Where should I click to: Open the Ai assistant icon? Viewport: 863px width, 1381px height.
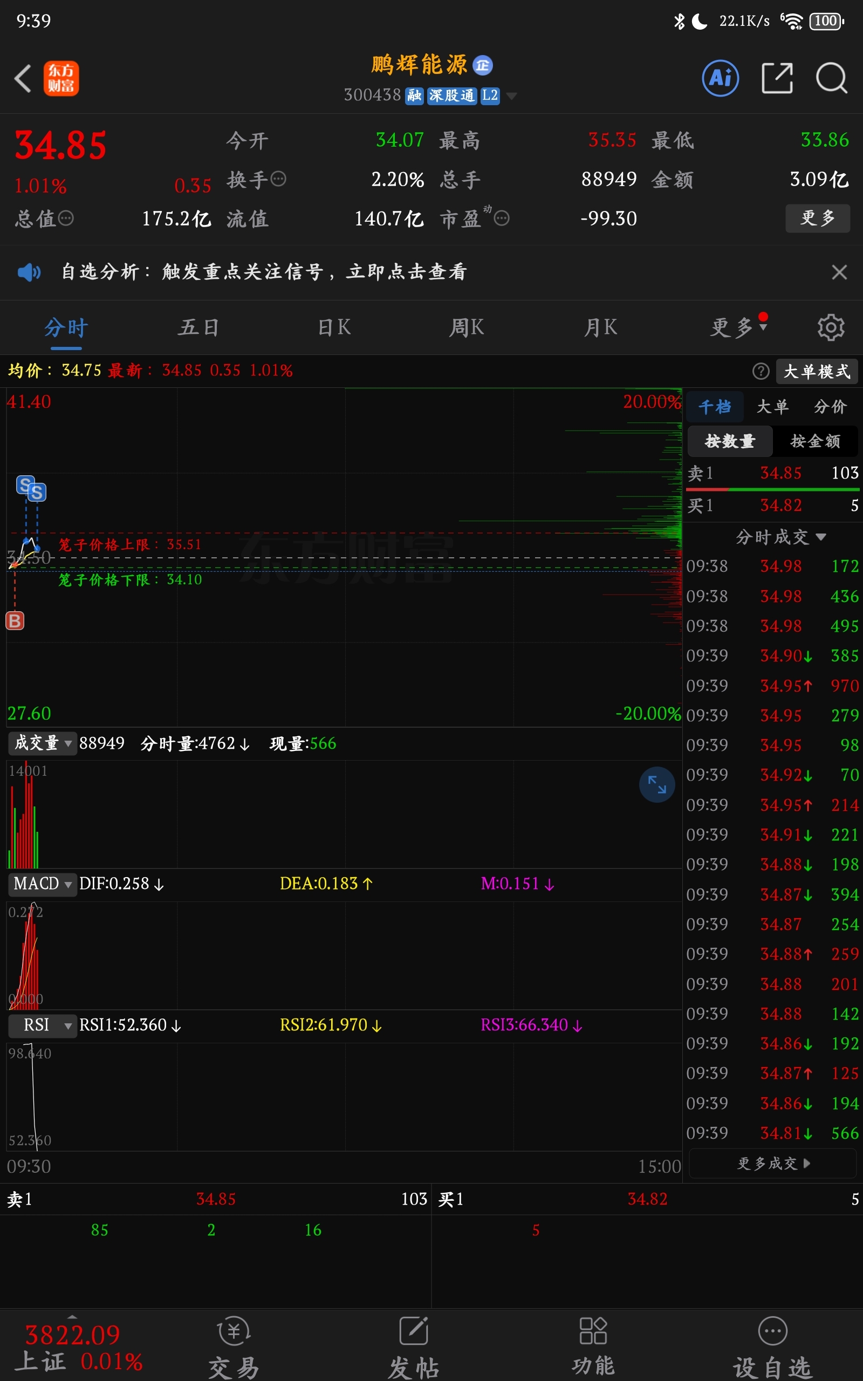(x=720, y=78)
